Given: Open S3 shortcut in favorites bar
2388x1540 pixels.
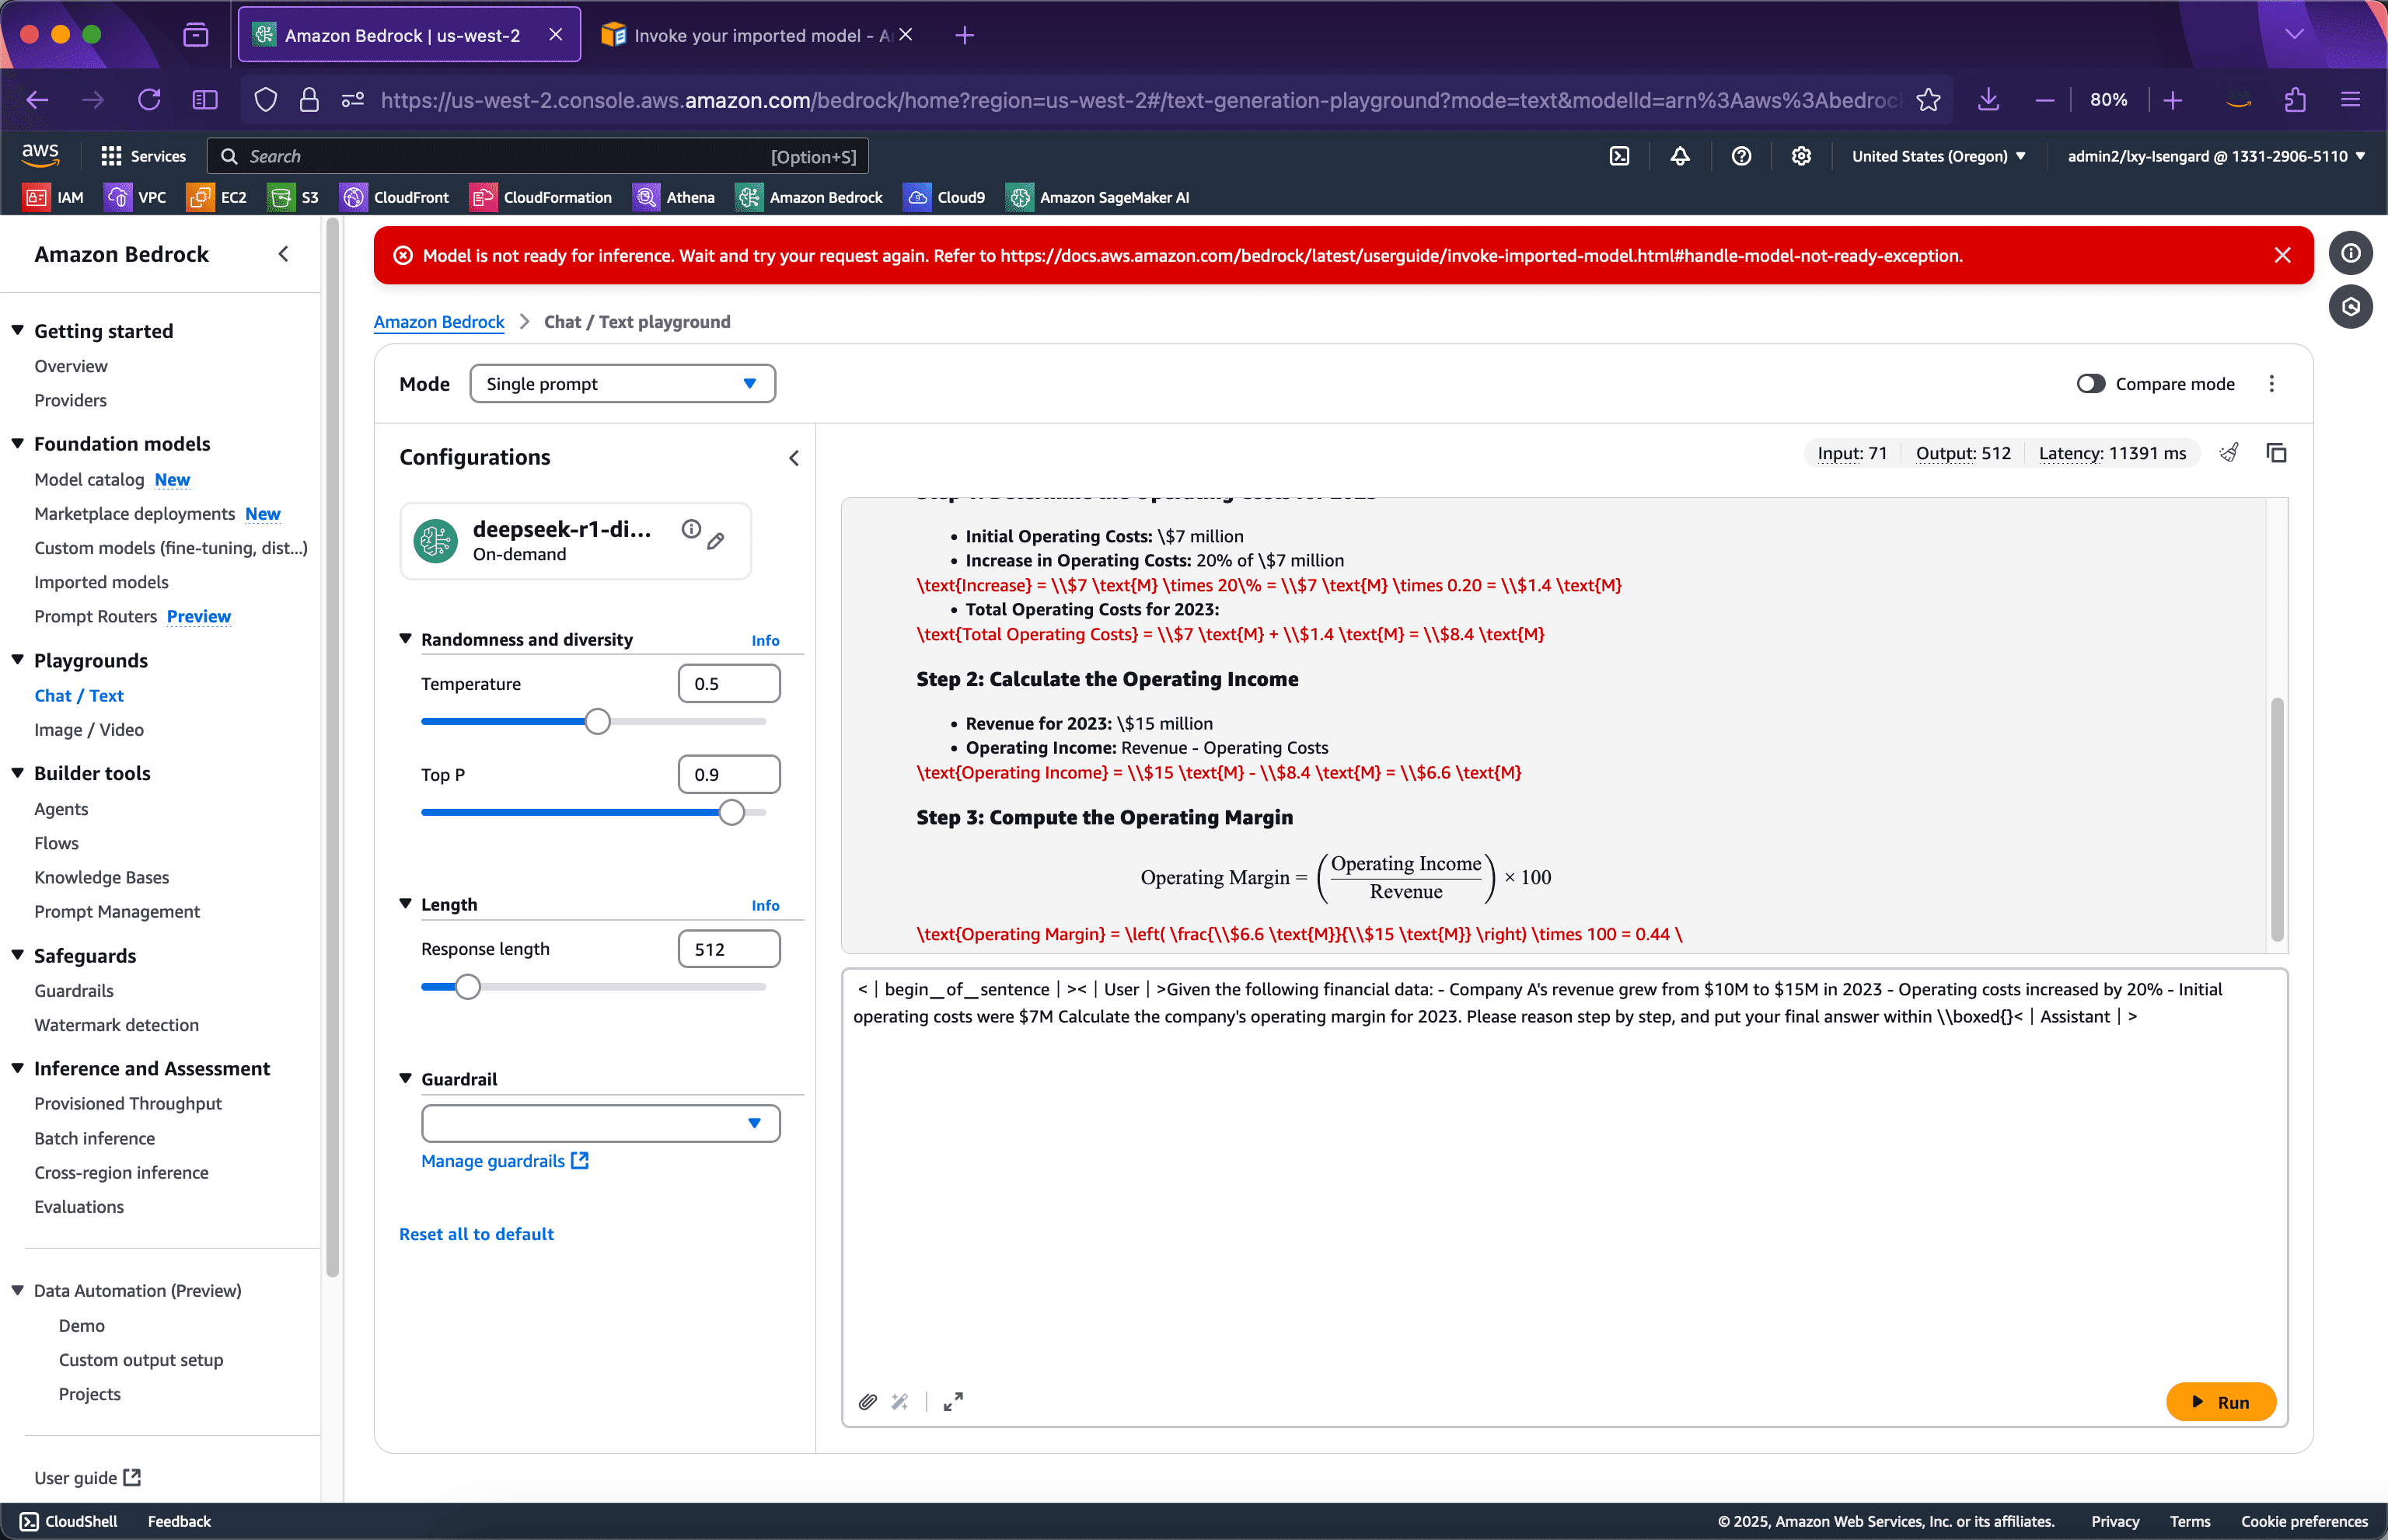Looking at the screenshot, I should 293,197.
